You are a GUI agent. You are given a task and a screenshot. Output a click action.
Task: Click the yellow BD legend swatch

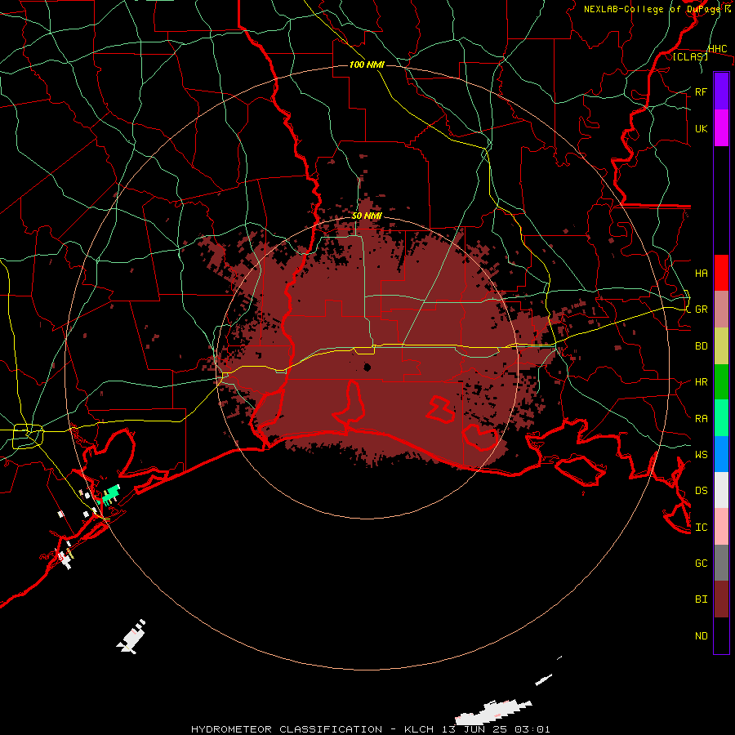tap(721, 346)
